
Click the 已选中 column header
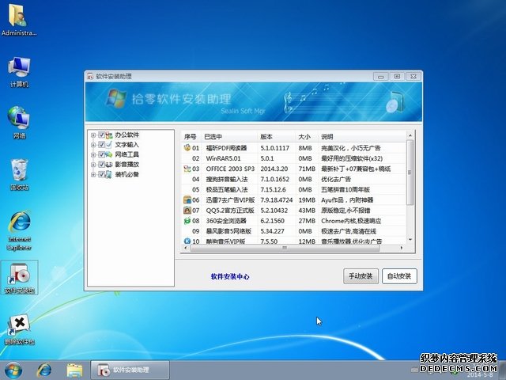pos(229,137)
